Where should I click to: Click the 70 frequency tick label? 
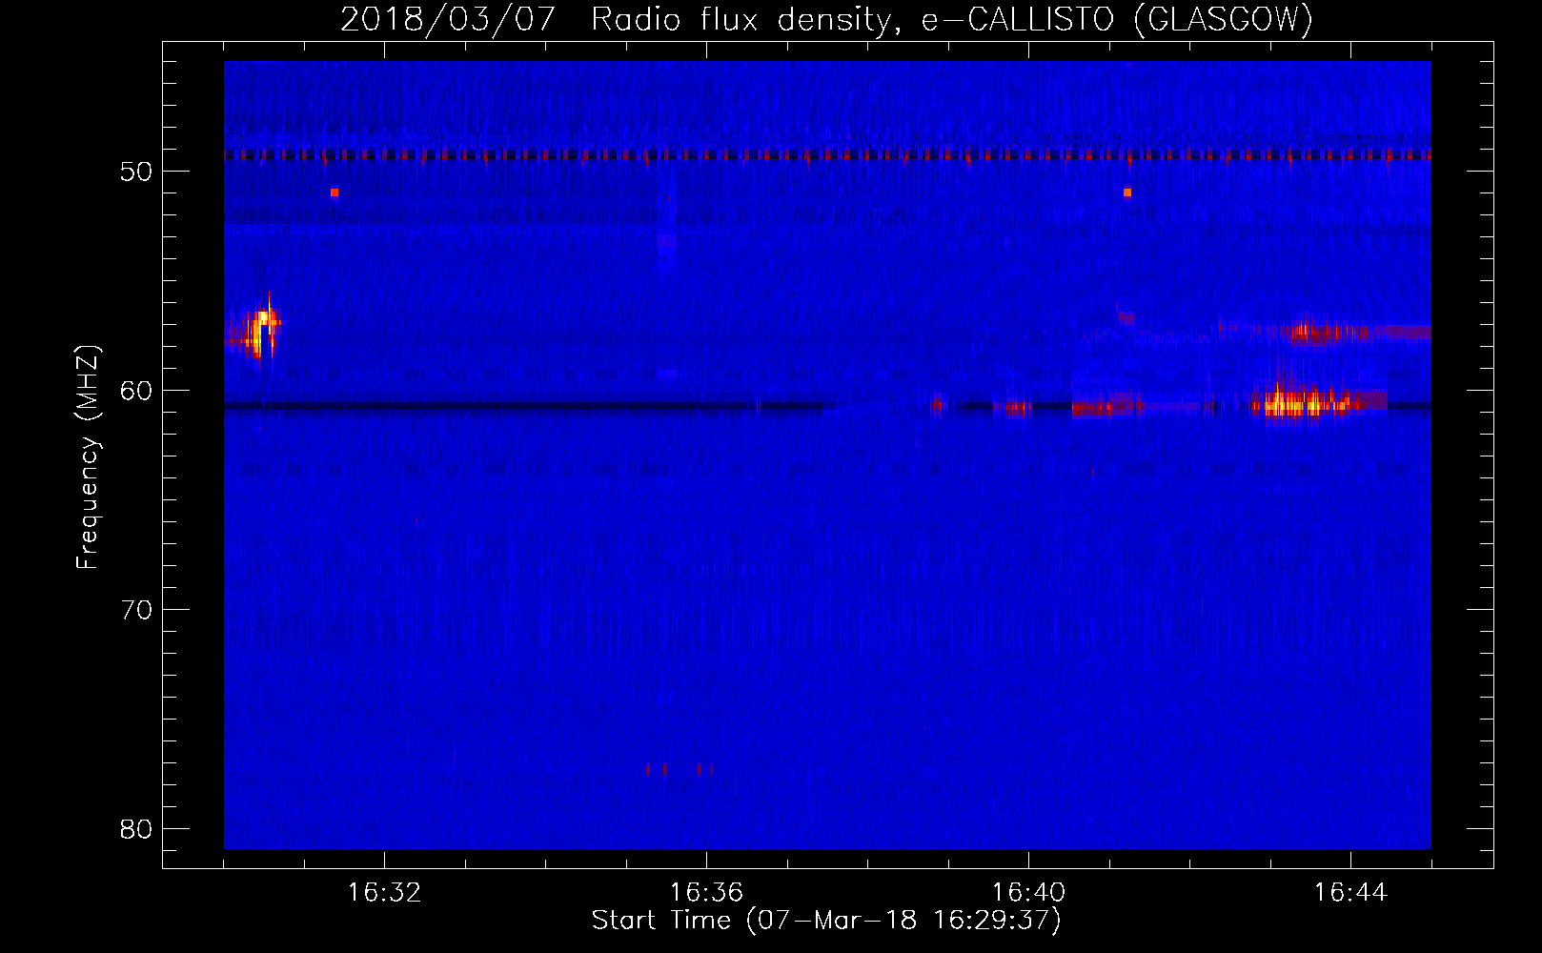(x=136, y=610)
